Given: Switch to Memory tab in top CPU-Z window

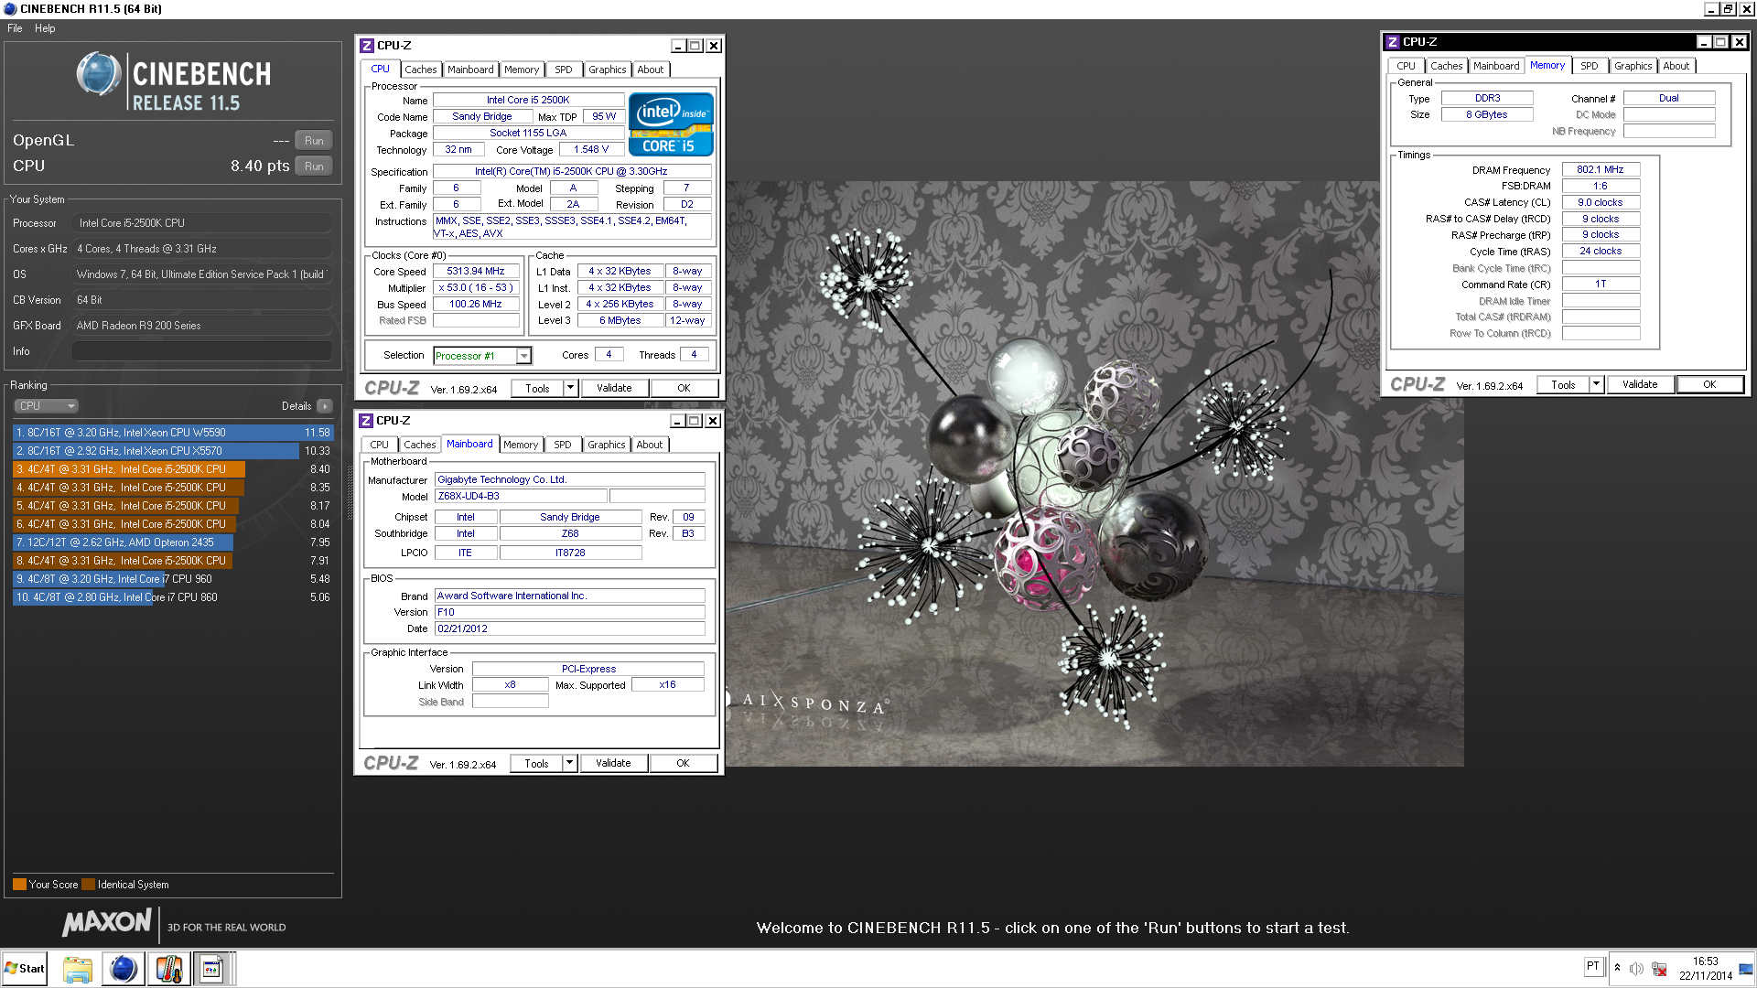Looking at the screenshot, I should point(522,70).
